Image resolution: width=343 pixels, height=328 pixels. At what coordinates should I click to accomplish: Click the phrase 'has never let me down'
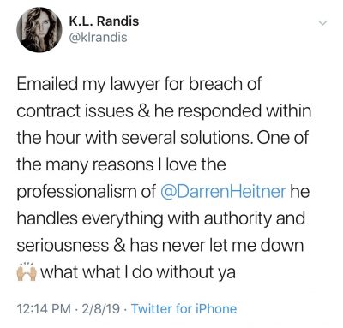[x=217, y=245]
